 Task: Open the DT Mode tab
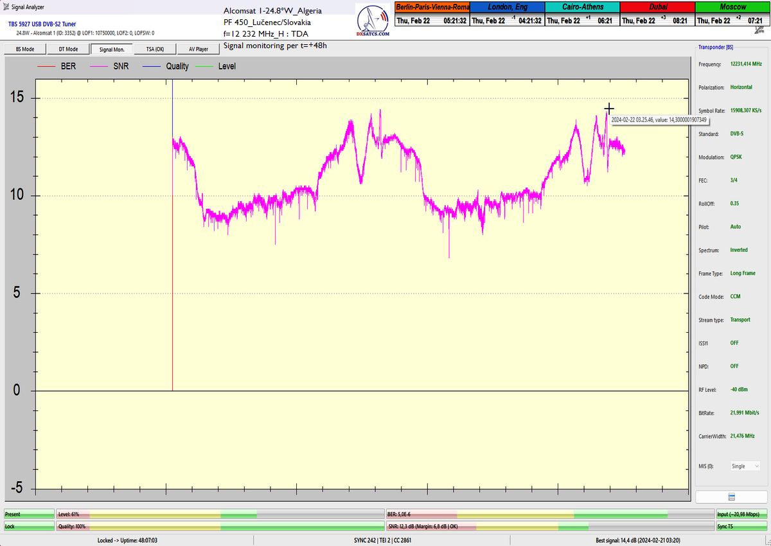(x=68, y=49)
